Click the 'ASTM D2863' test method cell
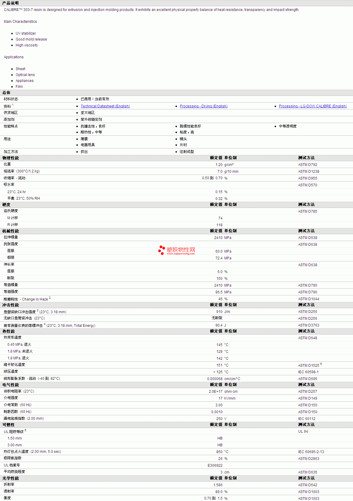The width and height of the screenshot is (353, 501). click(x=309, y=459)
